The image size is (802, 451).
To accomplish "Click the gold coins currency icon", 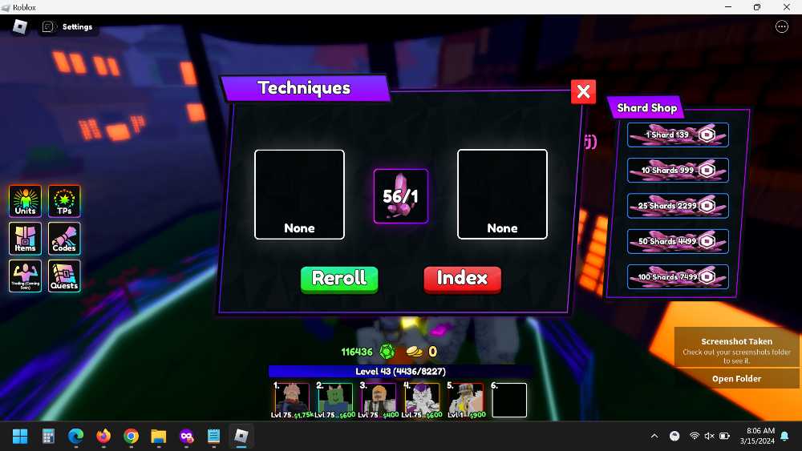I will (x=415, y=352).
